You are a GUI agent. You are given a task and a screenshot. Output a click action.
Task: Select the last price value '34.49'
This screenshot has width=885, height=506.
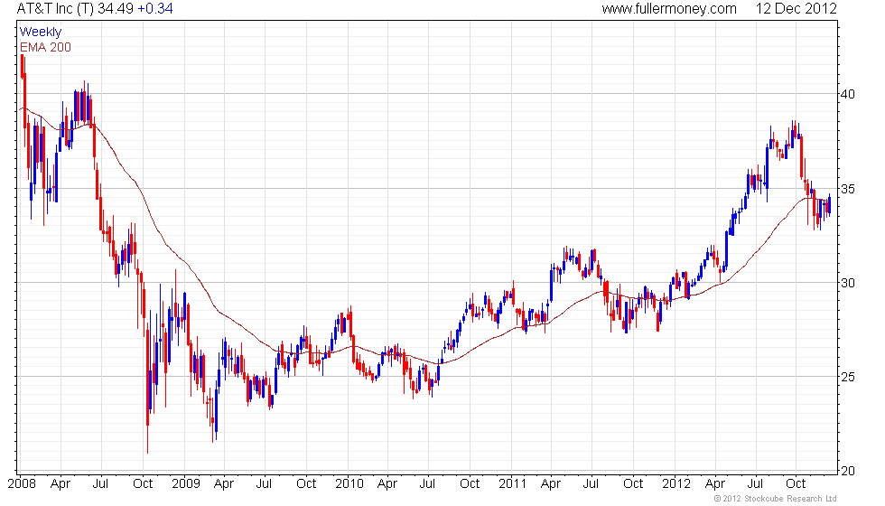(116, 8)
